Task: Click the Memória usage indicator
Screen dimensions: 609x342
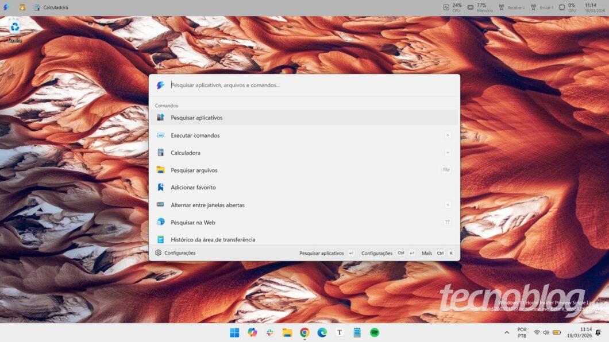Action: click(480, 7)
